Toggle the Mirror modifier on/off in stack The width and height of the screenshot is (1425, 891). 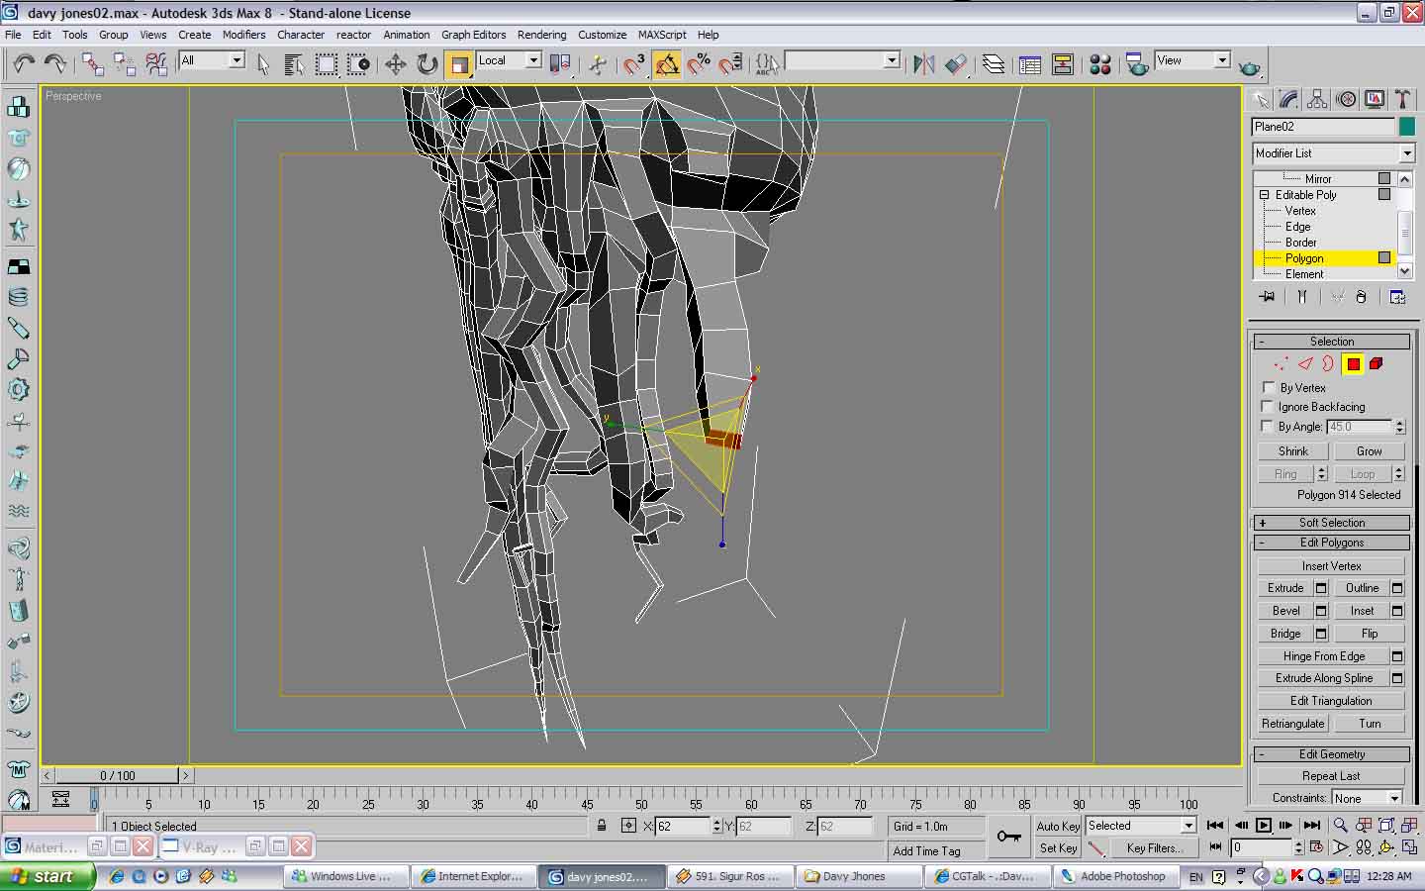[1384, 178]
